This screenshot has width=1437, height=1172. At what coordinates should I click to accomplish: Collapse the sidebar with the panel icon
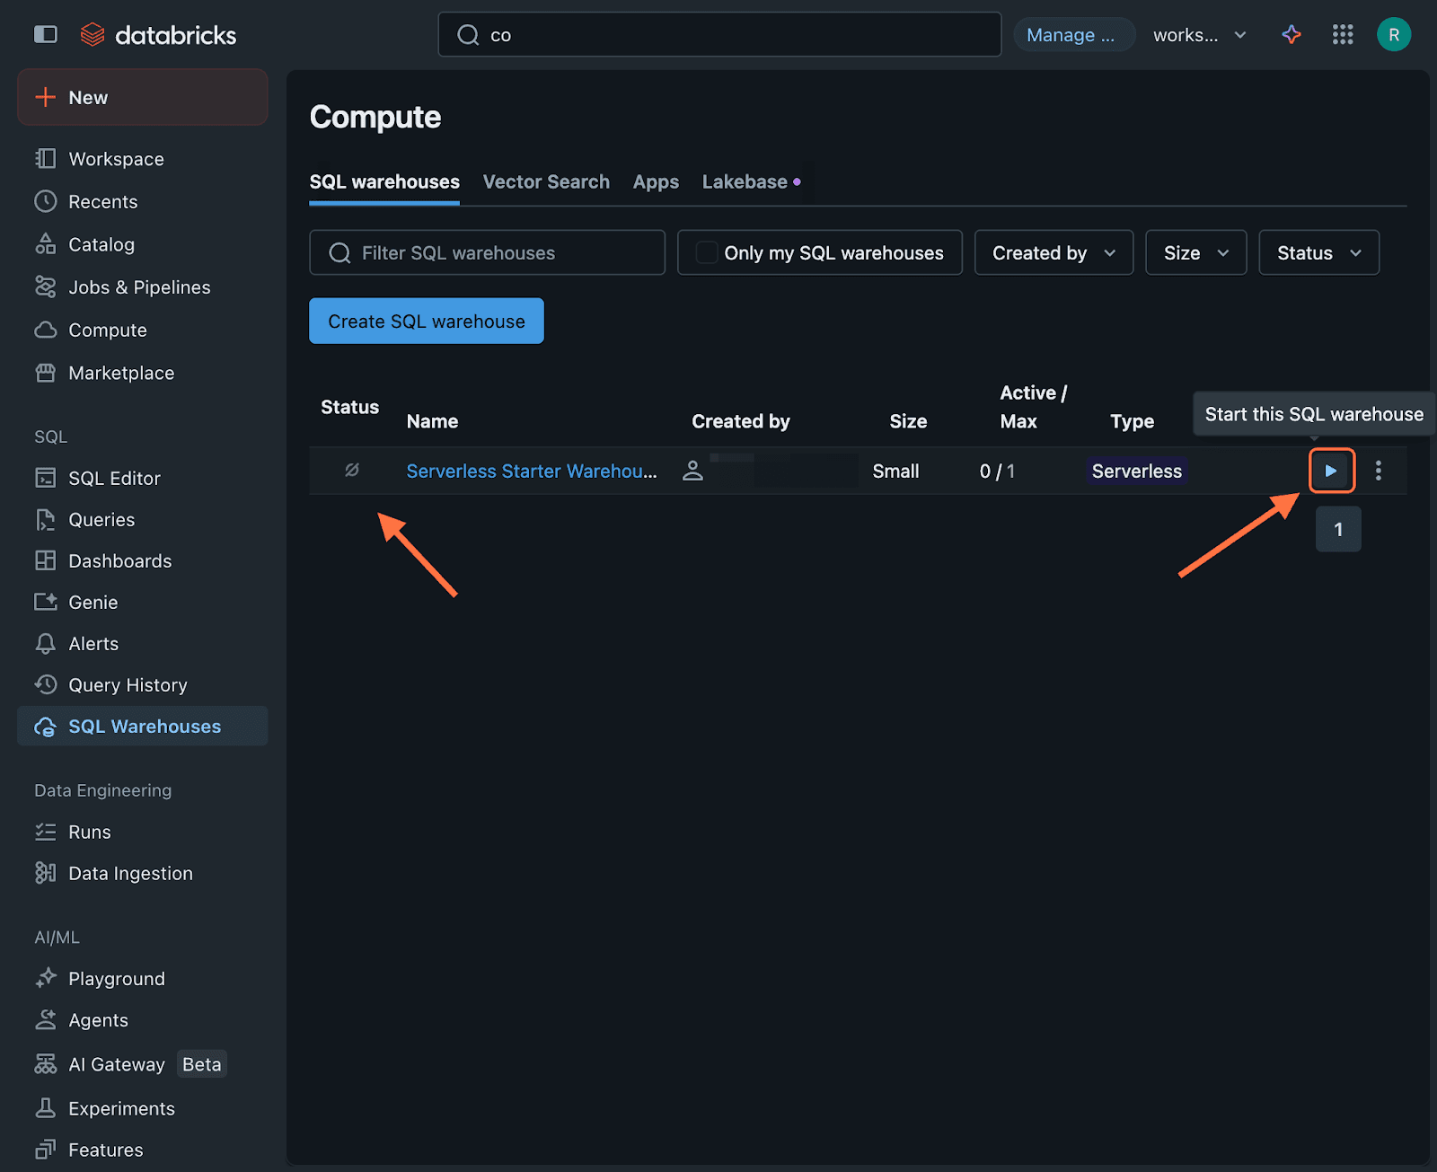coord(45,34)
